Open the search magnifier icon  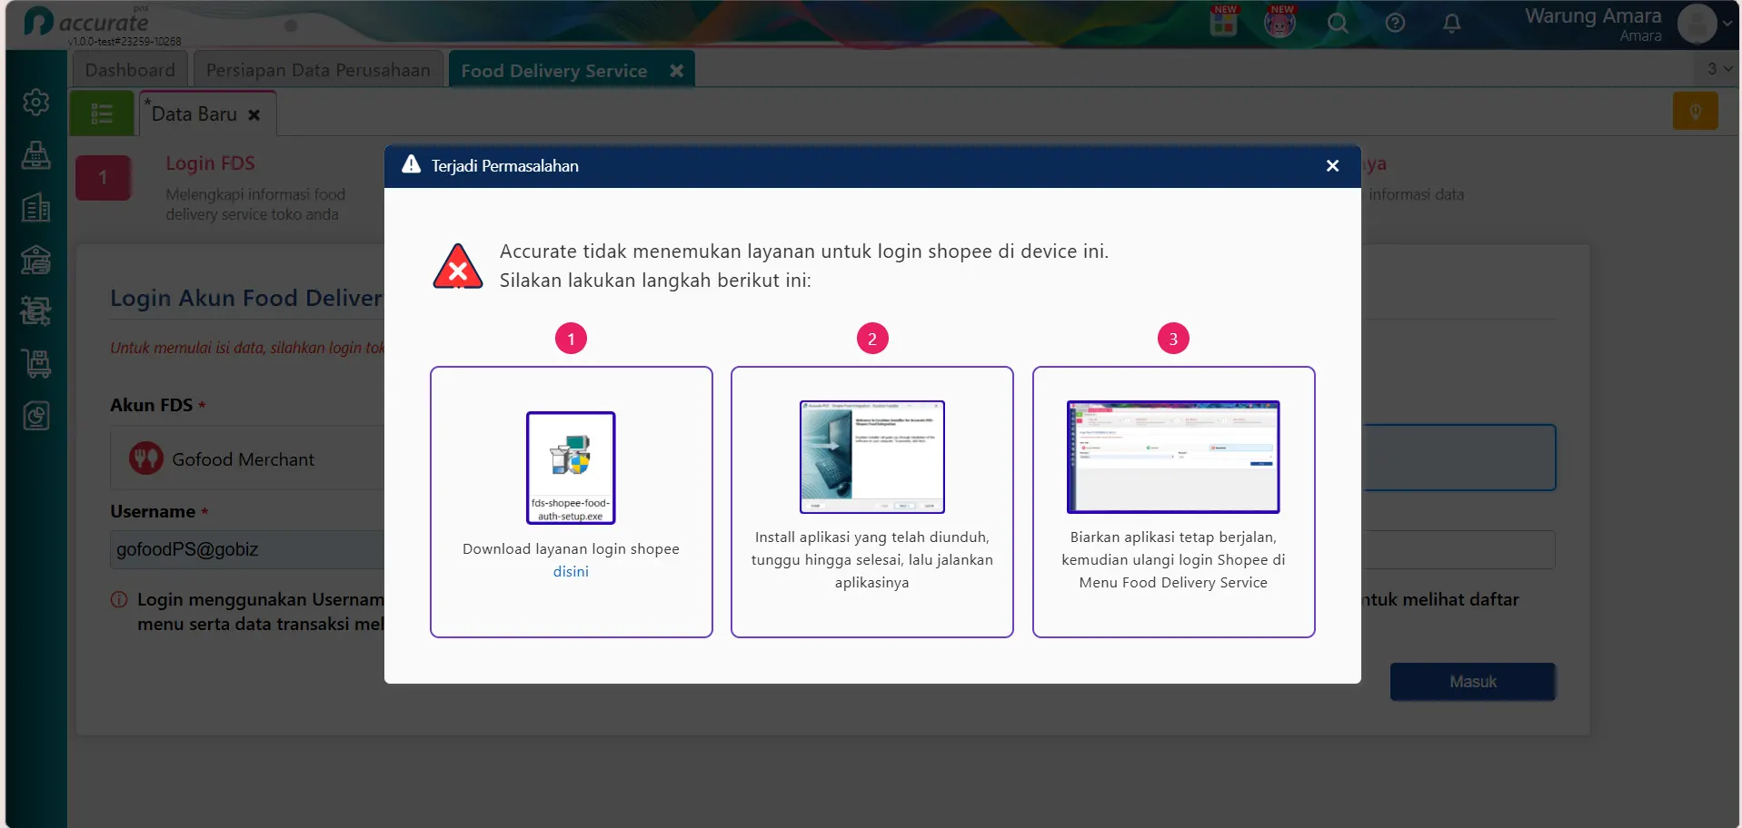pos(1338,24)
